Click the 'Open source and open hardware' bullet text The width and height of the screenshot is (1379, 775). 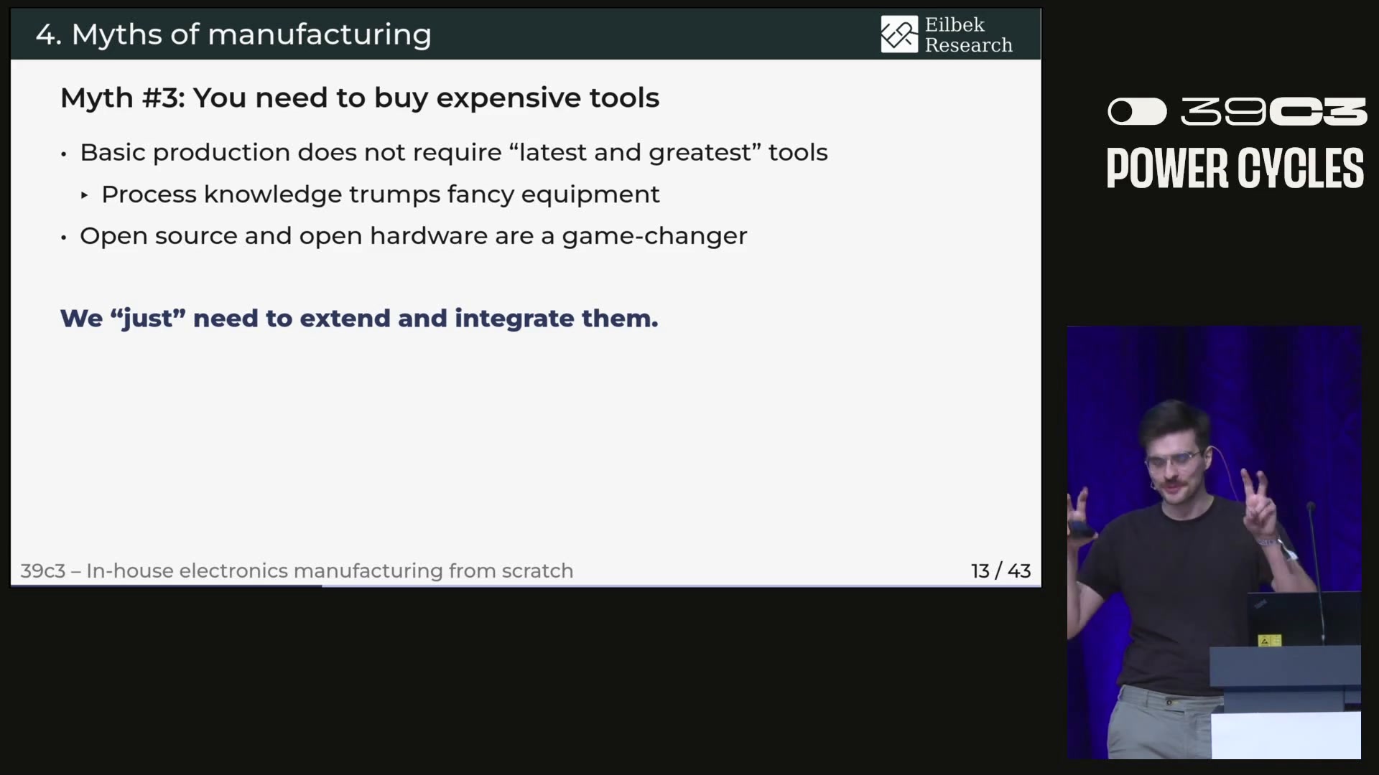click(x=413, y=236)
